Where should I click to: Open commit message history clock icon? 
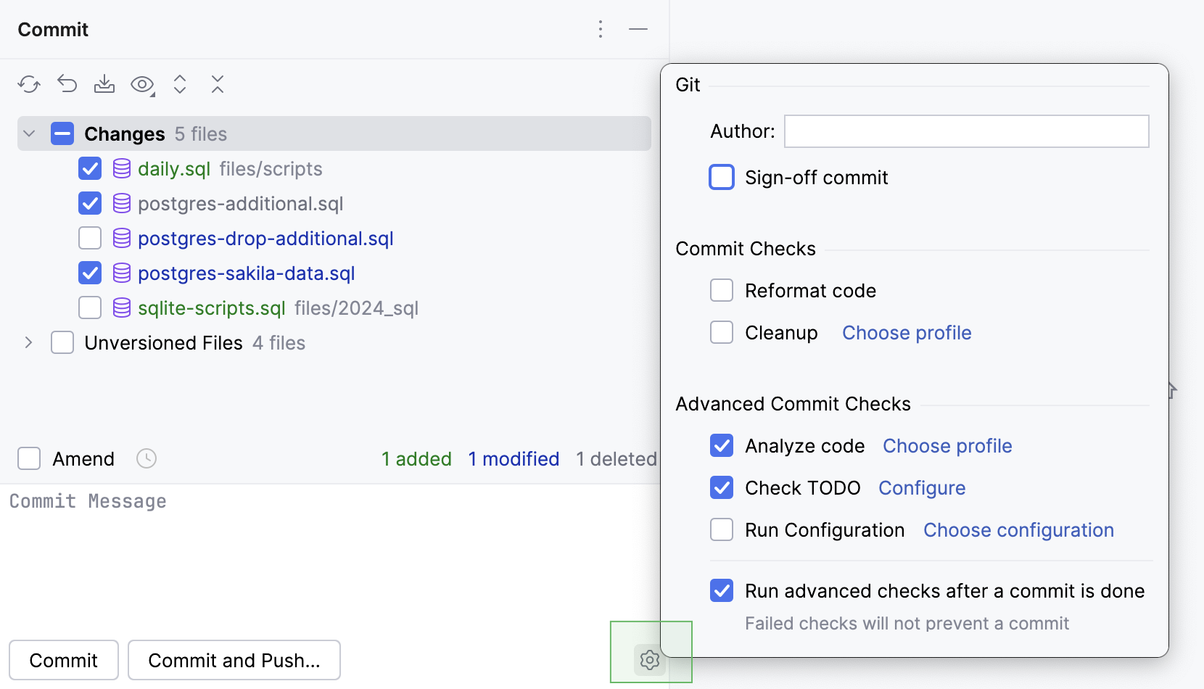(146, 458)
